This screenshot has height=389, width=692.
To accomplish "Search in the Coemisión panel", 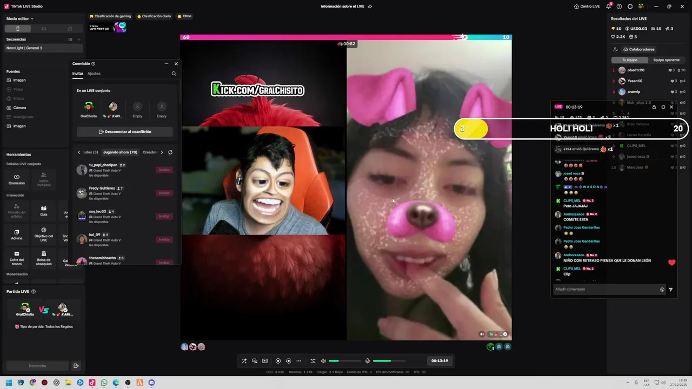I will (x=174, y=73).
